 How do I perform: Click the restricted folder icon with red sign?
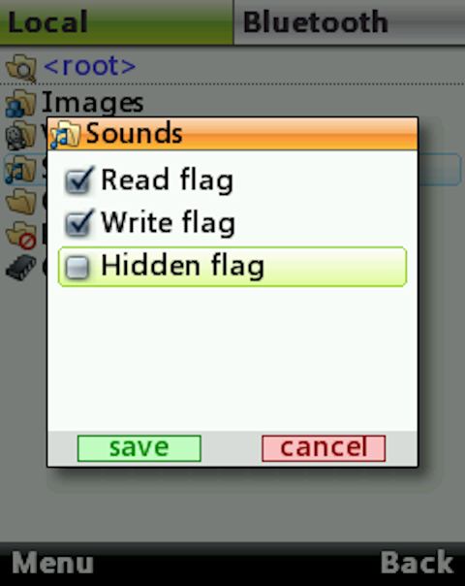[21, 235]
